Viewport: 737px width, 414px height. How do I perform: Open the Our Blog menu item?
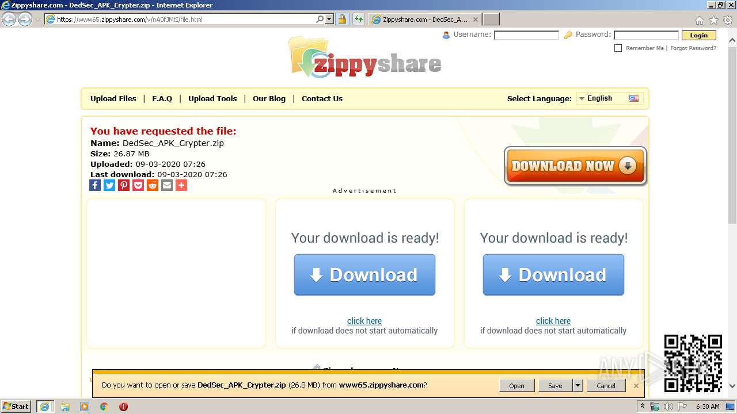(x=269, y=98)
